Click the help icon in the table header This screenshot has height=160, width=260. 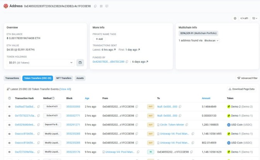click(9, 98)
